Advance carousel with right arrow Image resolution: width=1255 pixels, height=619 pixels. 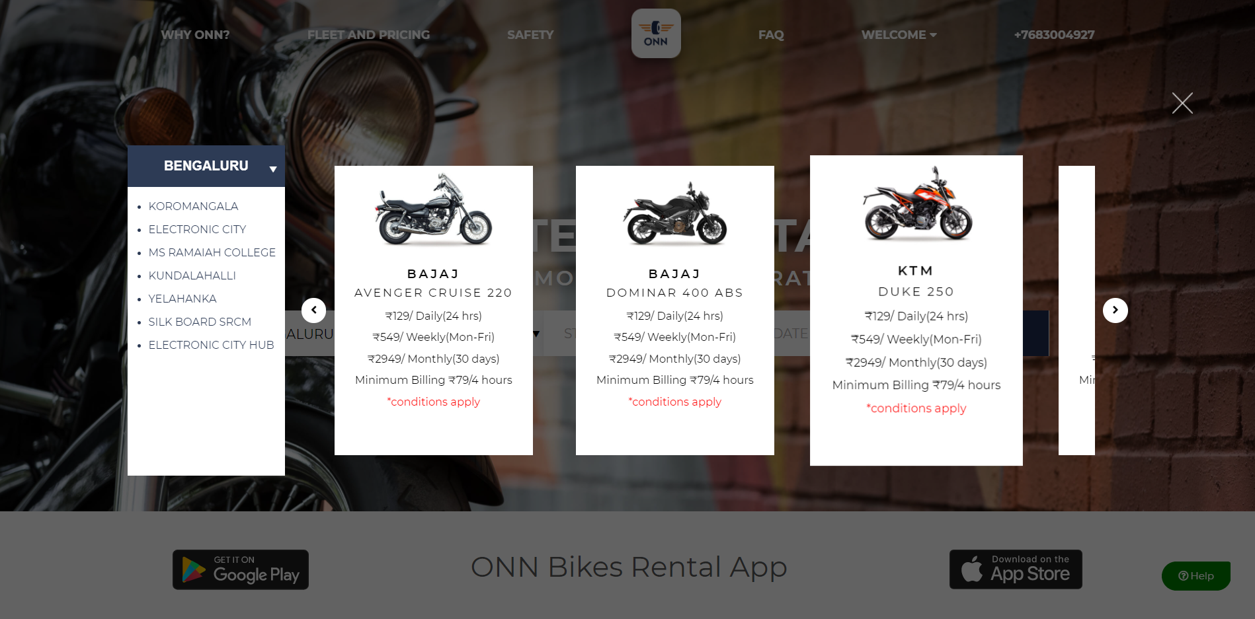[x=1115, y=310]
